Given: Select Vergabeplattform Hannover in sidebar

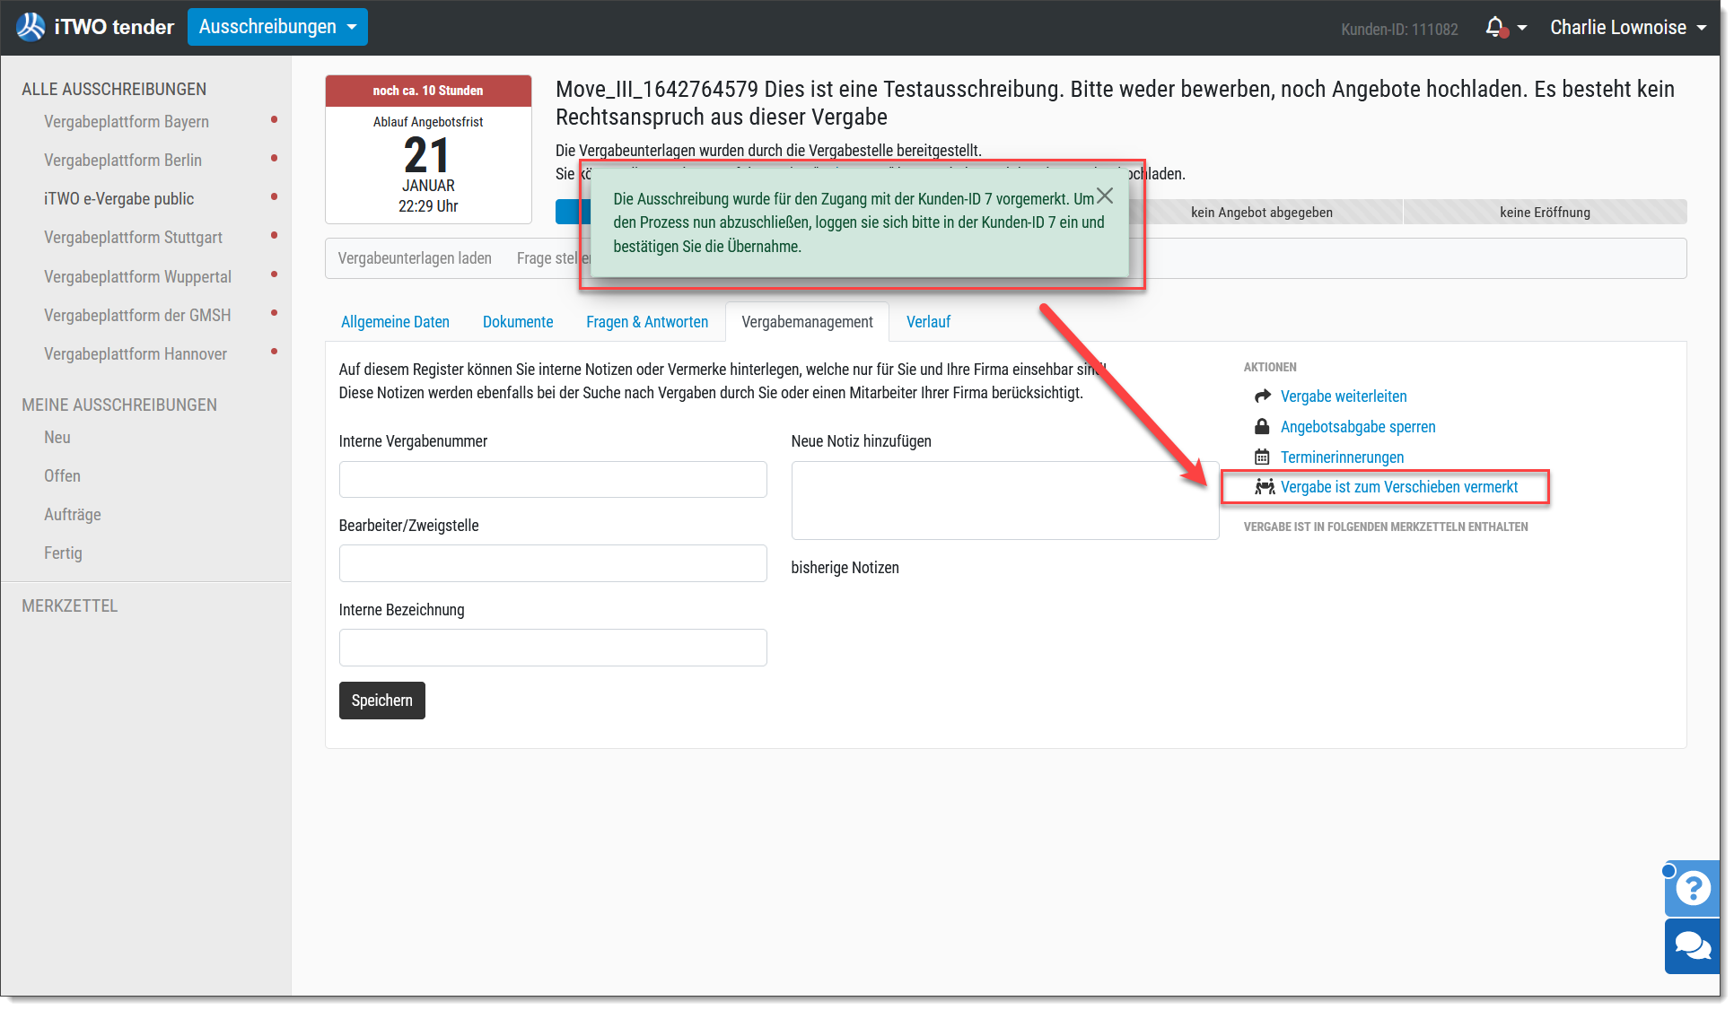Looking at the screenshot, I should [136, 353].
